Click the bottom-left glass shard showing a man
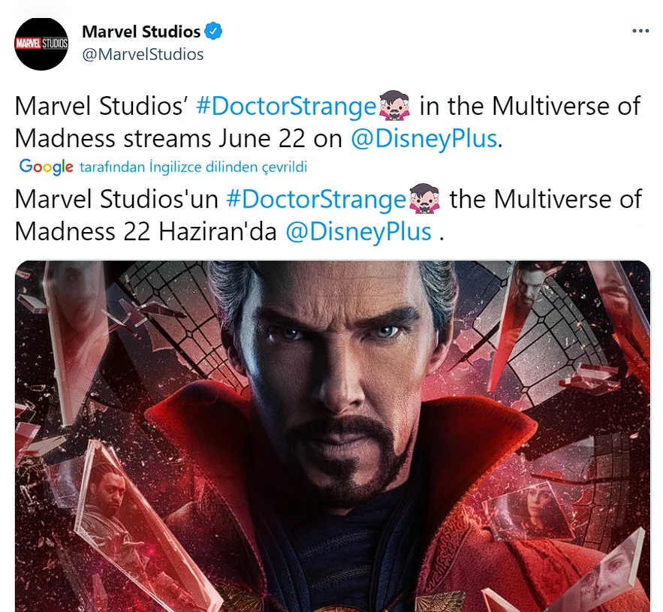The width and height of the screenshot is (663, 612). coord(113,511)
